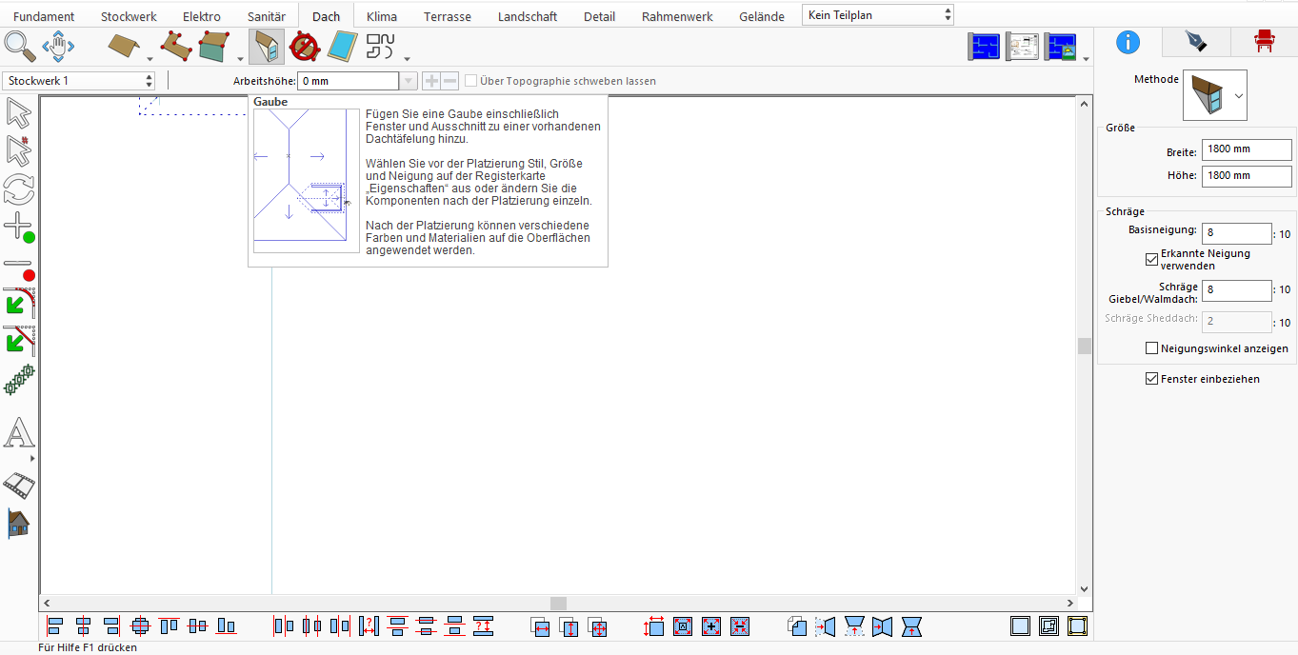Click the Höhe input field
1298x655 pixels.
(x=1247, y=175)
